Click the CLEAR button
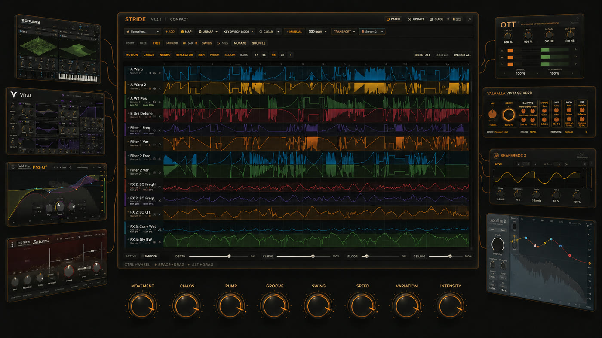 266,32
